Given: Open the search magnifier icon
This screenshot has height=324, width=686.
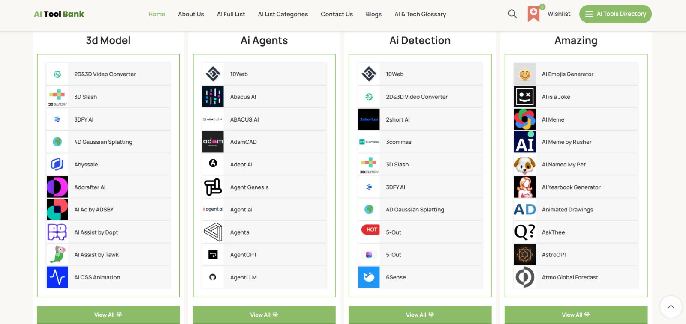Looking at the screenshot, I should pyautogui.click(x=512, y=14).
